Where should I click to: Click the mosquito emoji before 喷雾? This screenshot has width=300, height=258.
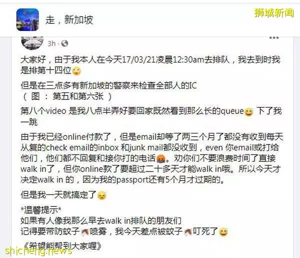(x=85, y=232)
